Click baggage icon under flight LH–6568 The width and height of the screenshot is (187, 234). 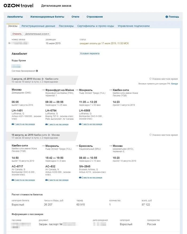point(80,124)
